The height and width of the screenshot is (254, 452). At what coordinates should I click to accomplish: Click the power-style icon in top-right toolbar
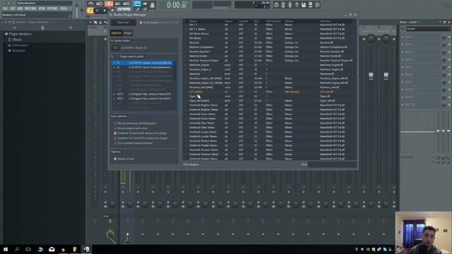click(x=276, y=5)
